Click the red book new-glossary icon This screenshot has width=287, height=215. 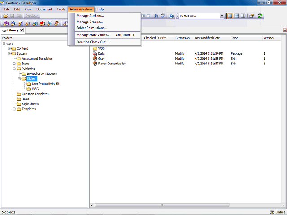[43, 23]
